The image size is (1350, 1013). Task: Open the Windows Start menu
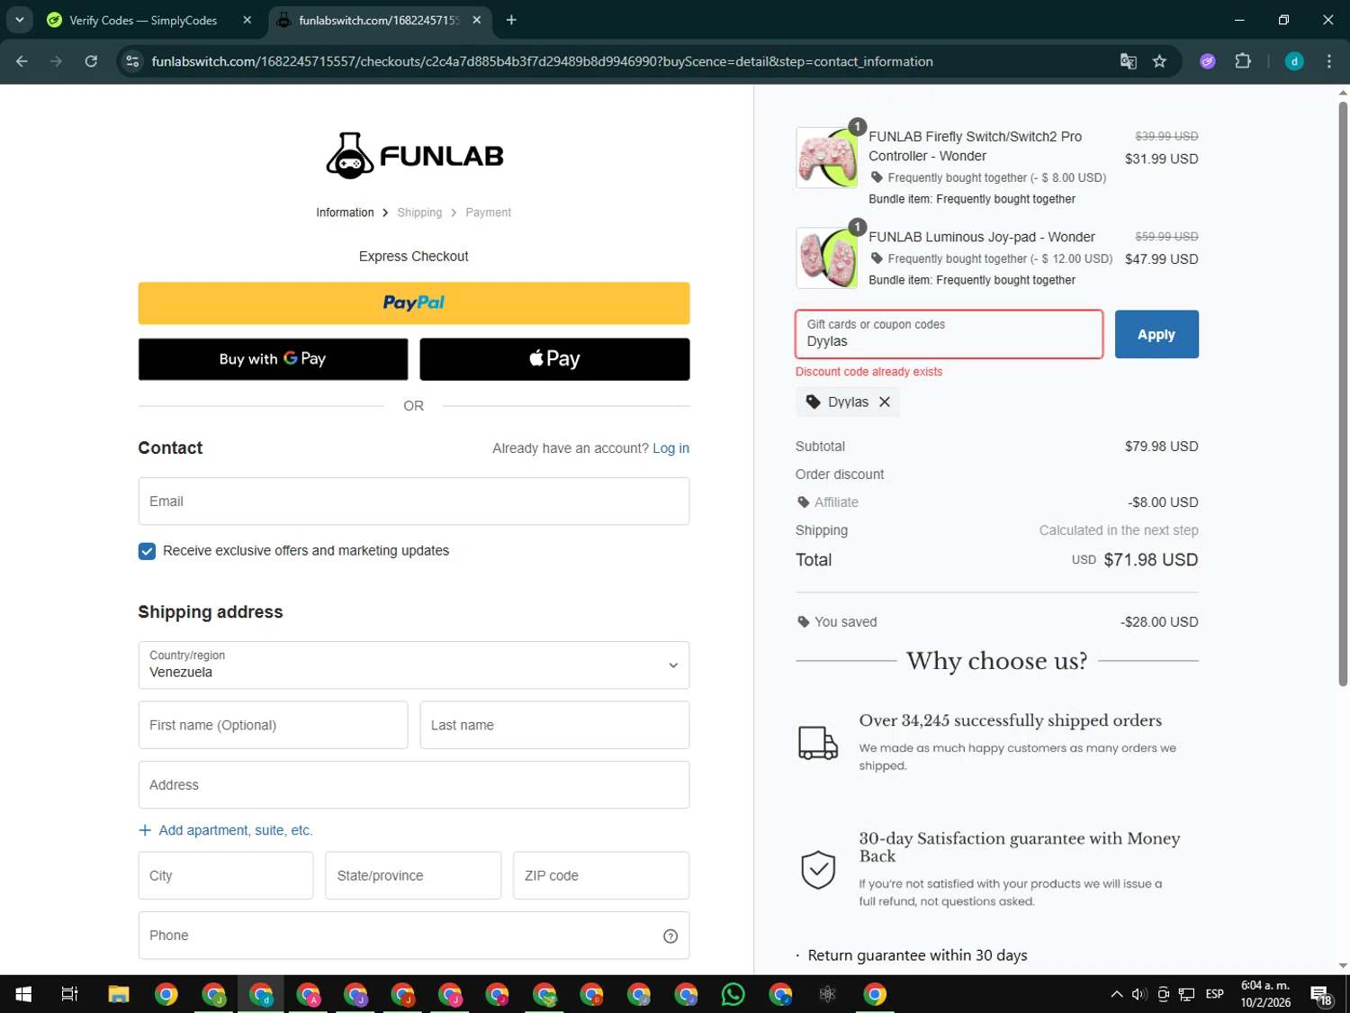(x=23, y=994)
